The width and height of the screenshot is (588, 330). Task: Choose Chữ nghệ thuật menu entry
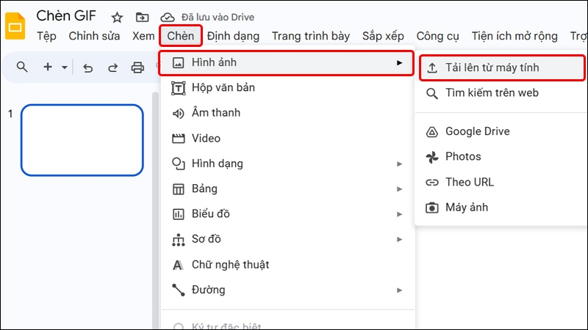[287, 265]
